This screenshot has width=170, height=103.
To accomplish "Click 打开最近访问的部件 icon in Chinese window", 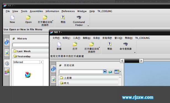I will tap(92, 44).
